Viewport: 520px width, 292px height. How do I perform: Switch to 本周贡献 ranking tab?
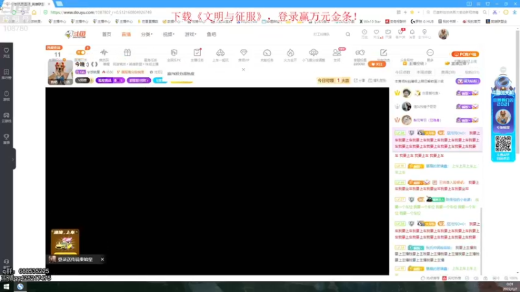pyautogui.click(x=424, y=72)
